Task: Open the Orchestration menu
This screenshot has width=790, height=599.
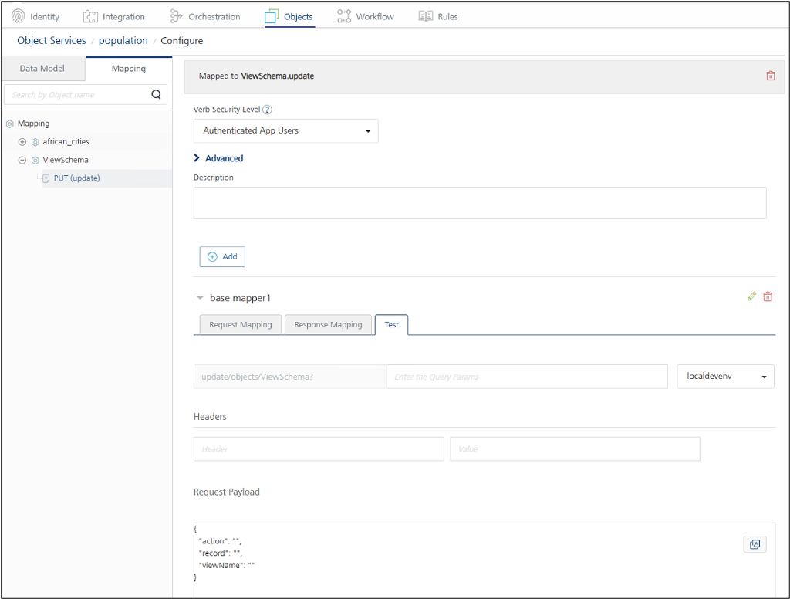Action: 205,17
